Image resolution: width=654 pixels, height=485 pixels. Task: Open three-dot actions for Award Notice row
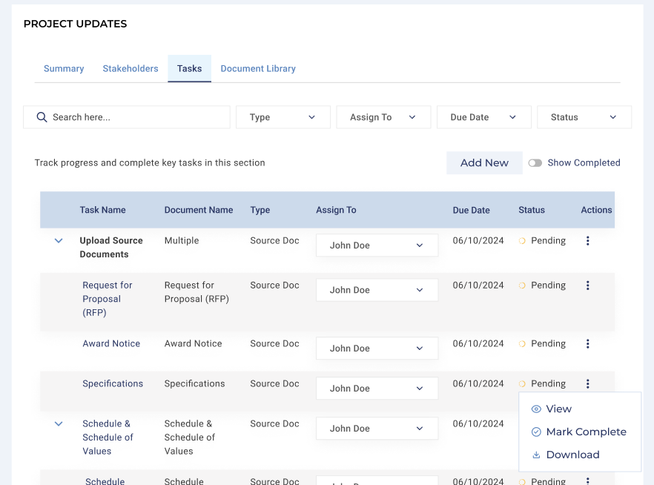(587, 344)
